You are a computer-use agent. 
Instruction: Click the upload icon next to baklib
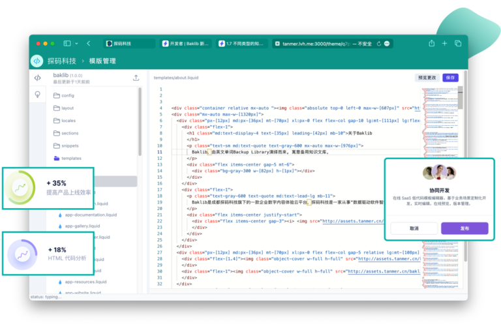point(136,78)
